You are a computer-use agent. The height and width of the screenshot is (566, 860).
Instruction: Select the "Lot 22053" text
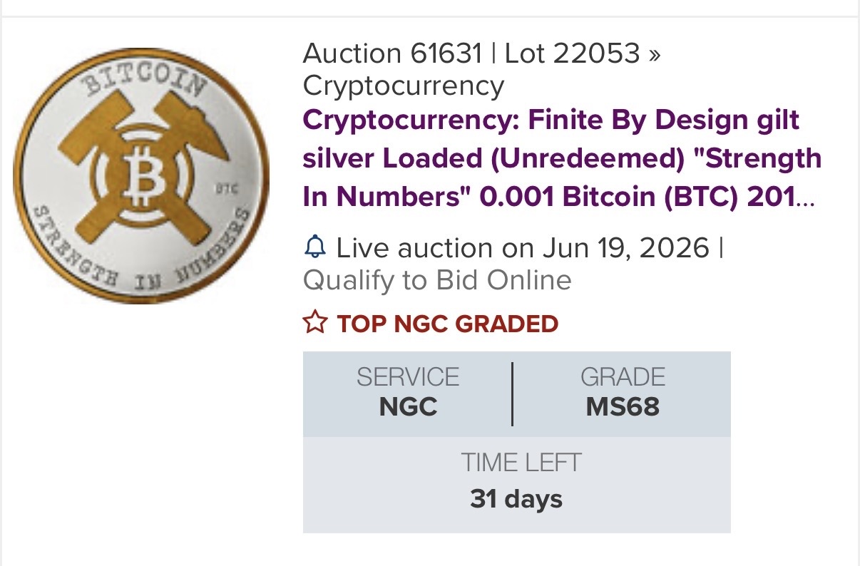pos(573,53)
